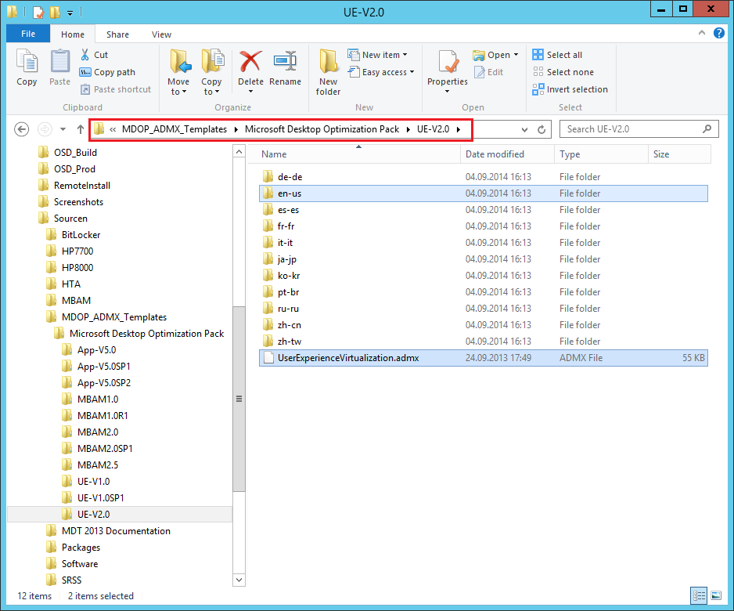The image size is (734, 611).
Task: Rename the selected item
Action: tap(285, 68)
